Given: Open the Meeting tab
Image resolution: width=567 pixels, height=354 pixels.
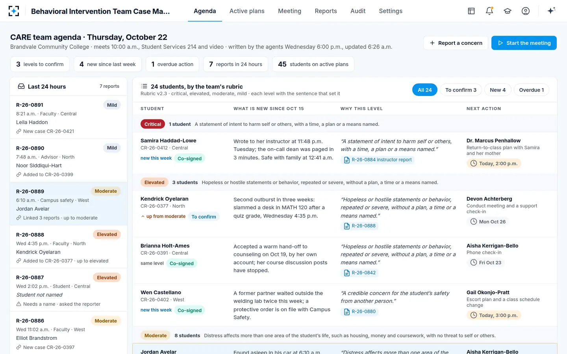Looking at the screenshot, I should coord(289,11).
